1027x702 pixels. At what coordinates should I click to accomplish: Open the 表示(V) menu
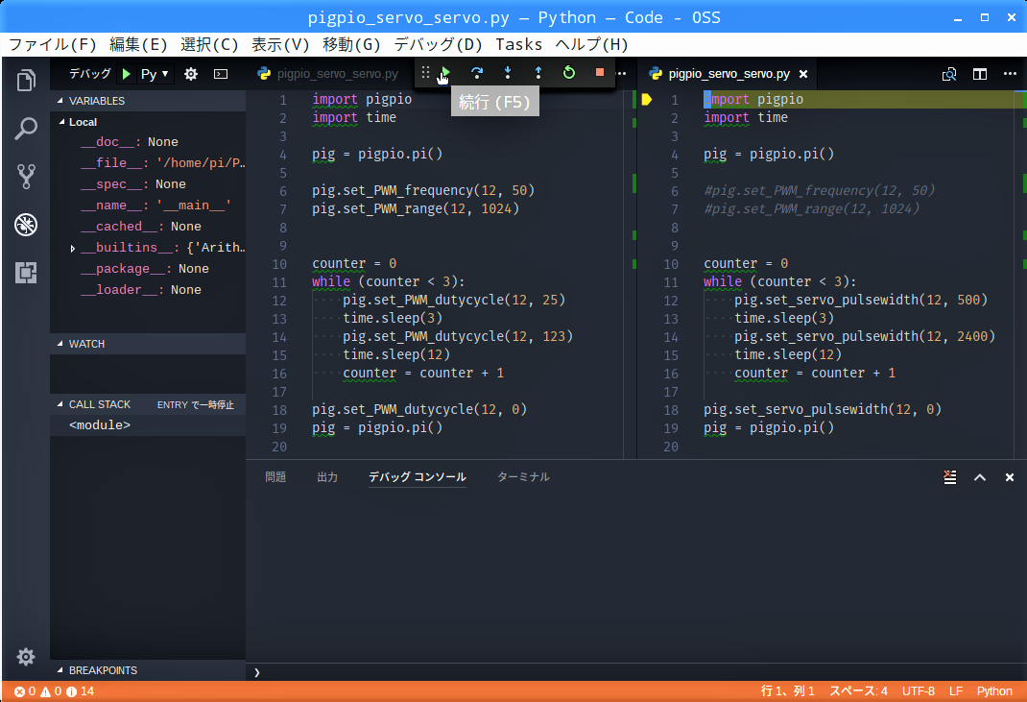click(280, 44)
